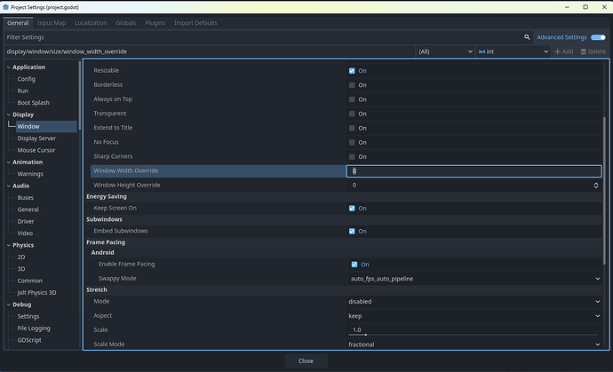Collapse the Debug tree section
Image resolution: width=613 pixels, height=372 pixels.
coord(9,305)
